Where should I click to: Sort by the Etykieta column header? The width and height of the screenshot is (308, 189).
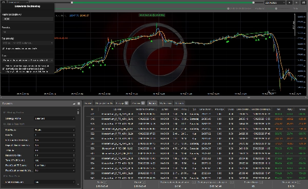pyautogui.click(x=117, y=109)
